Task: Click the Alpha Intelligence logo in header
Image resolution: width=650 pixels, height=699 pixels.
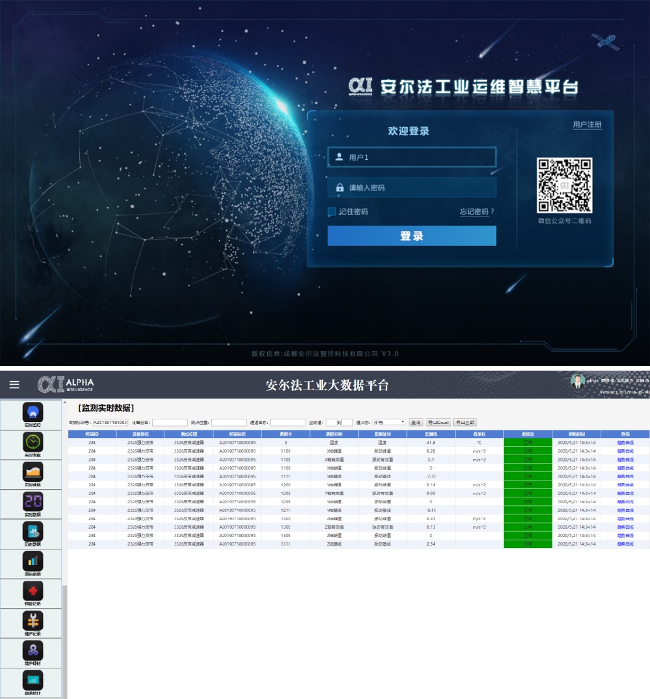Action: click(x=66, y=384)
